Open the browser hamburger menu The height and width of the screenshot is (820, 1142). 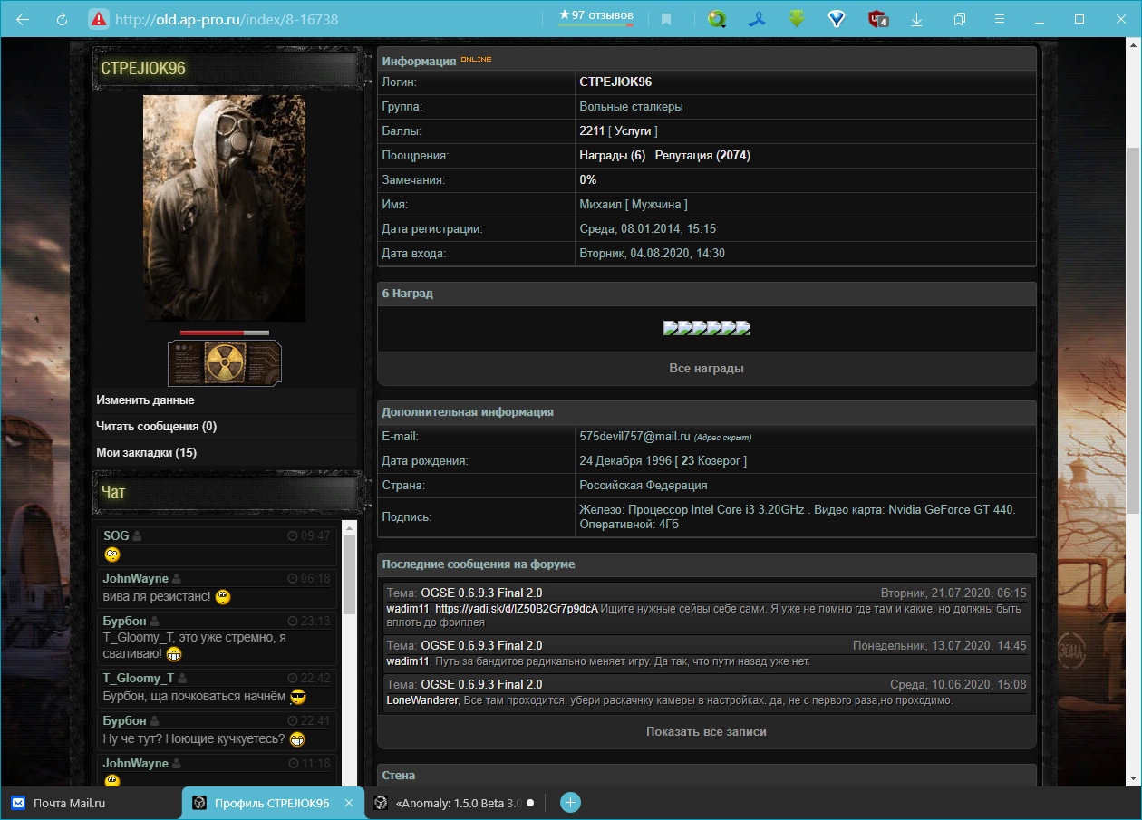pyautogui.click(x=1000, y=19)
